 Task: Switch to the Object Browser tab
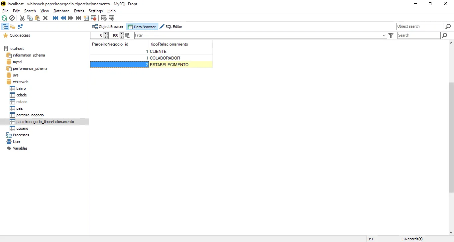(108, 27)
